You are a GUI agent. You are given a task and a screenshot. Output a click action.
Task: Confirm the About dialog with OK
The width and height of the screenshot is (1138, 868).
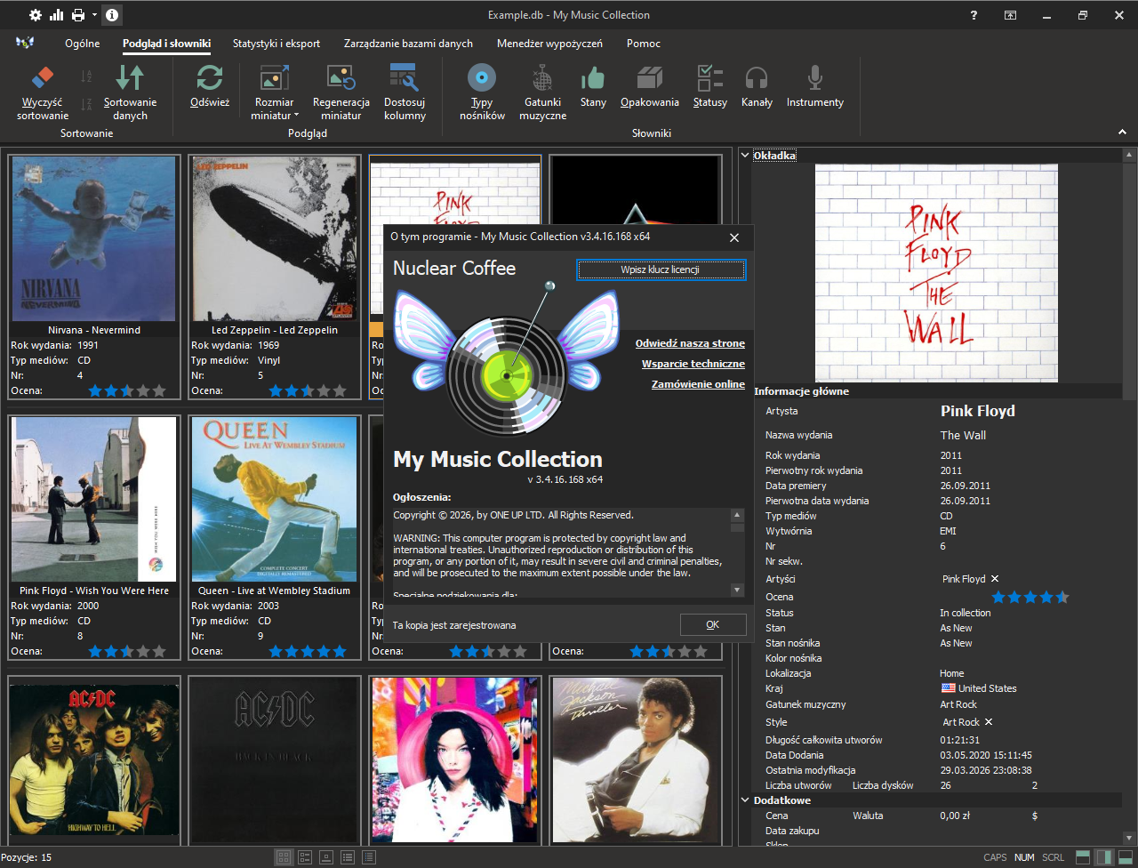tap(713, 624)
